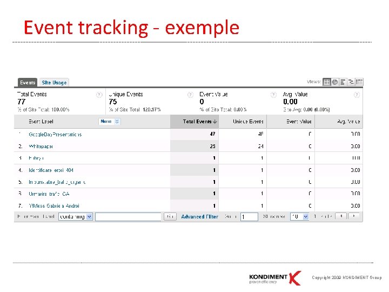Open the fifth row event label link

coord(57,182)
